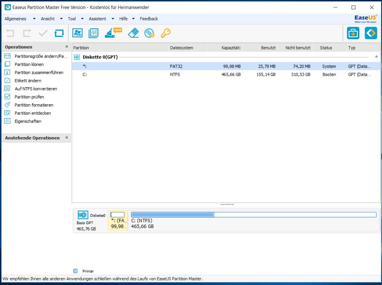The image size is (382, 285).
Task: Click the Redo arrow toolbar icon
Action: pyautogui.click(x=27, y=33)
